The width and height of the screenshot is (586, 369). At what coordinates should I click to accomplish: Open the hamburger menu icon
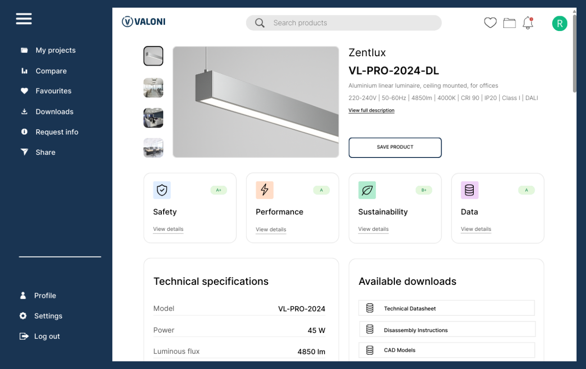click(x=24, y=19)
